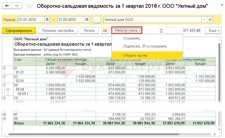Screen dimensions: 225x138
Task: Open calendar for the period end date
Action: tap(87, 20)
